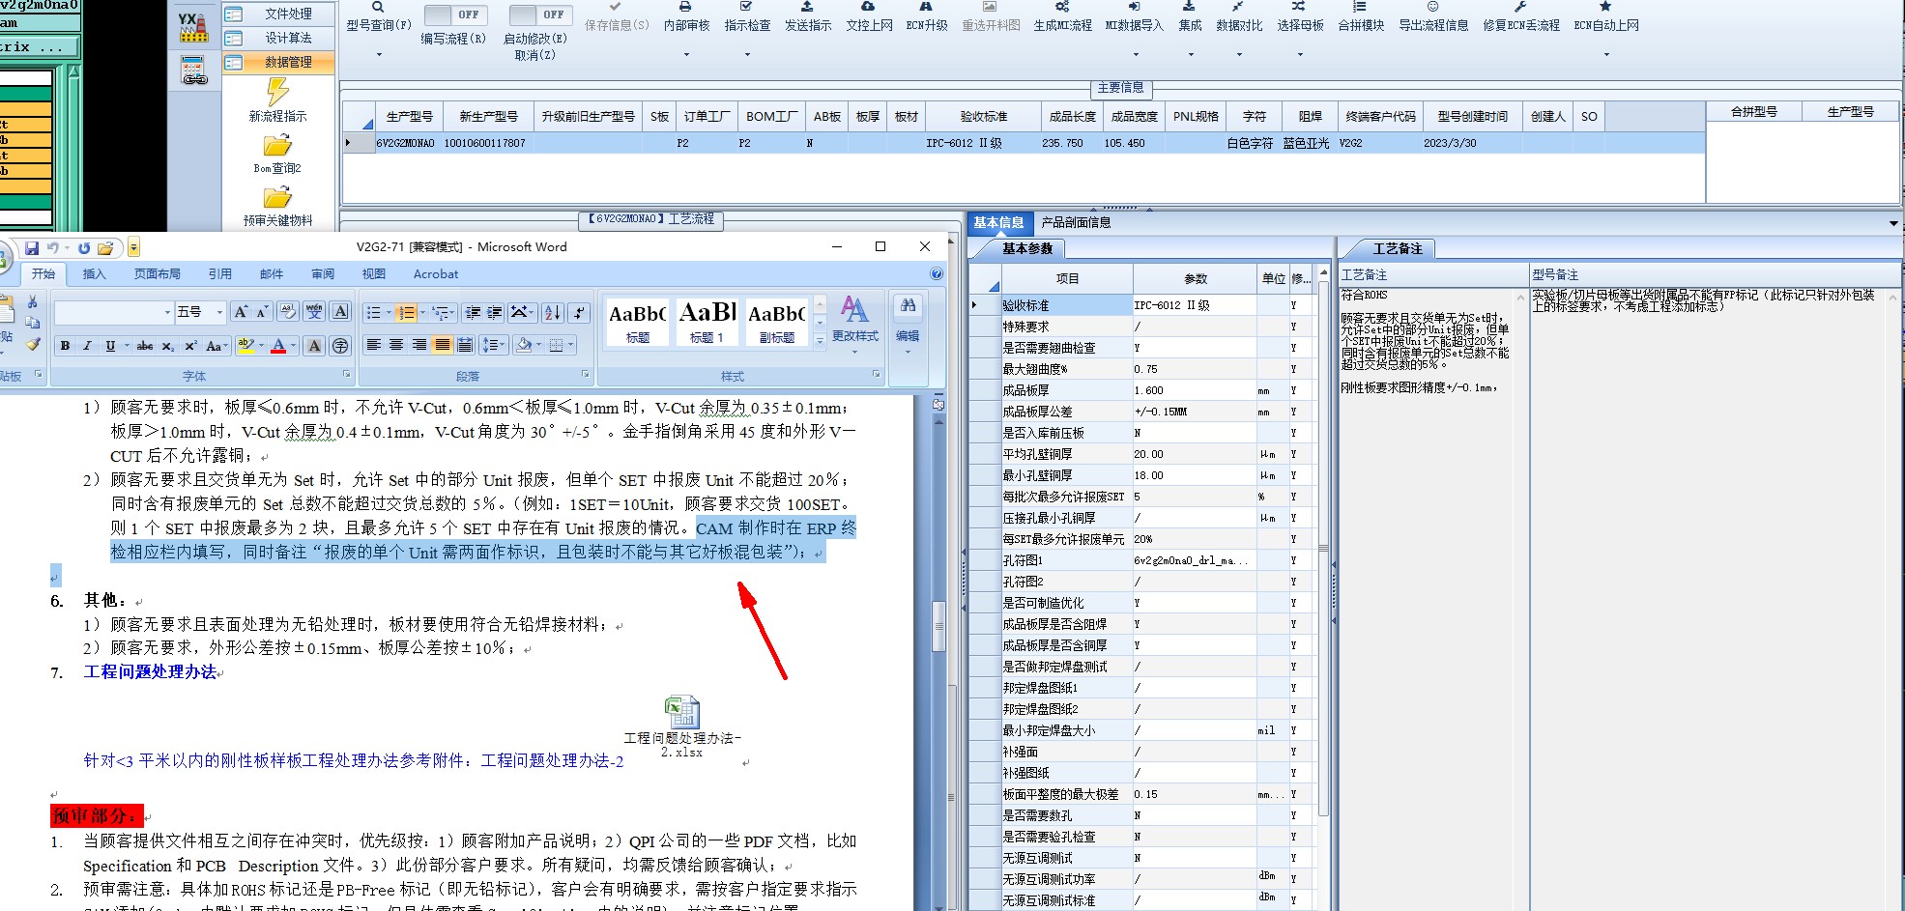Click the 指示检查 toolbar icon
This screenshot has height=911, width=1905.
(746, 7)
